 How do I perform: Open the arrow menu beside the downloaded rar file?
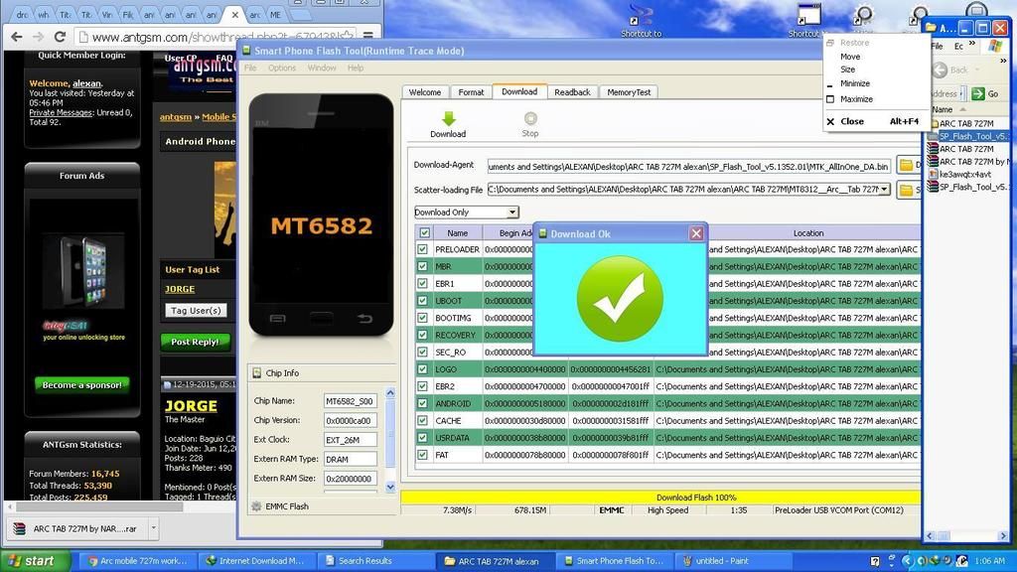(x=153, y=528)
